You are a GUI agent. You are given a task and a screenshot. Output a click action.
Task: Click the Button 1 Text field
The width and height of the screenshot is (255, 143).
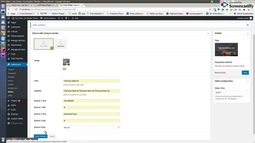tap(91, 100)
